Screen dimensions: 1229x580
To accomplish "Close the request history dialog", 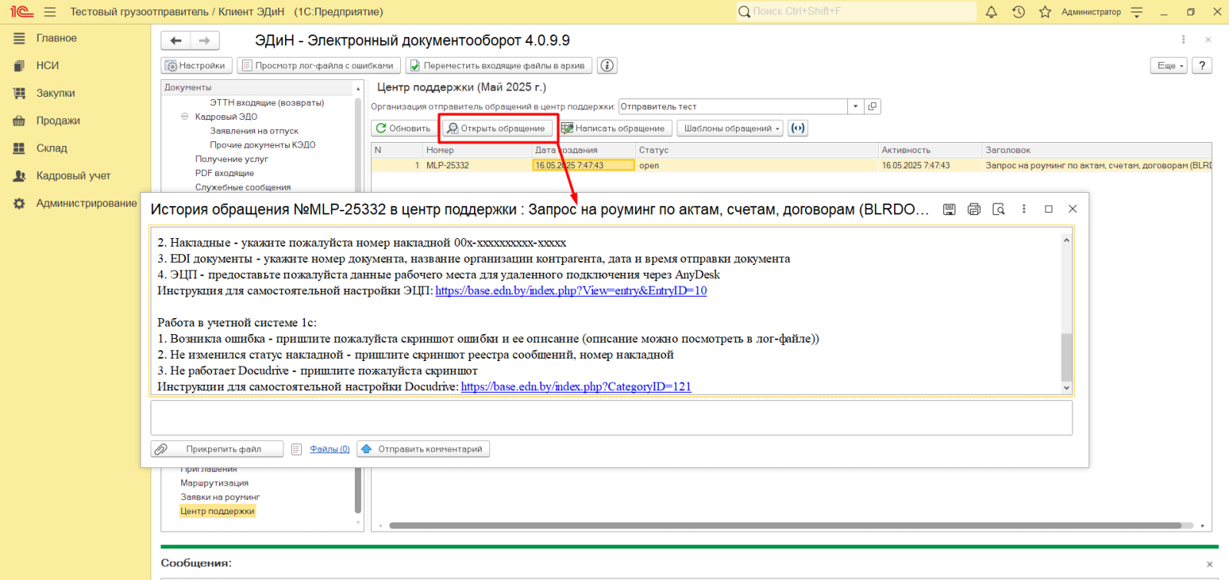I will tap(1073, 209).
